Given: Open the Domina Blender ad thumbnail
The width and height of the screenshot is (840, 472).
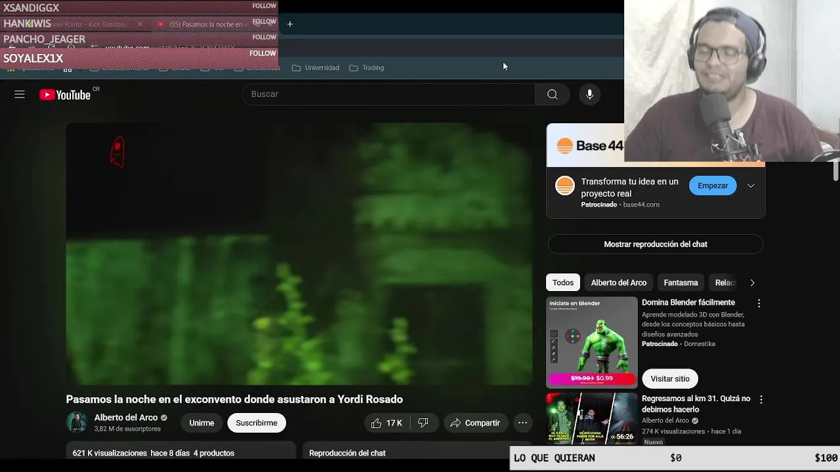Looking at the screenshot, I should [592, 342].
